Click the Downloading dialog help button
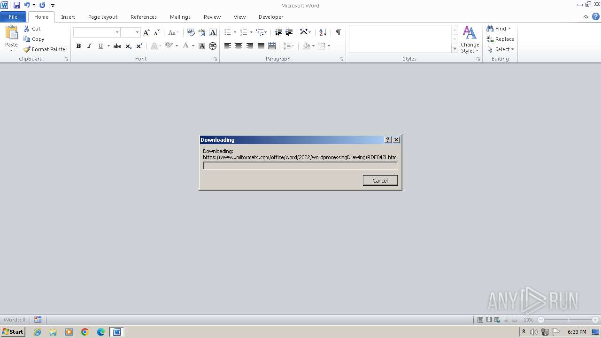The height and width of the screenshot is (338, 601). pos(388,140)
